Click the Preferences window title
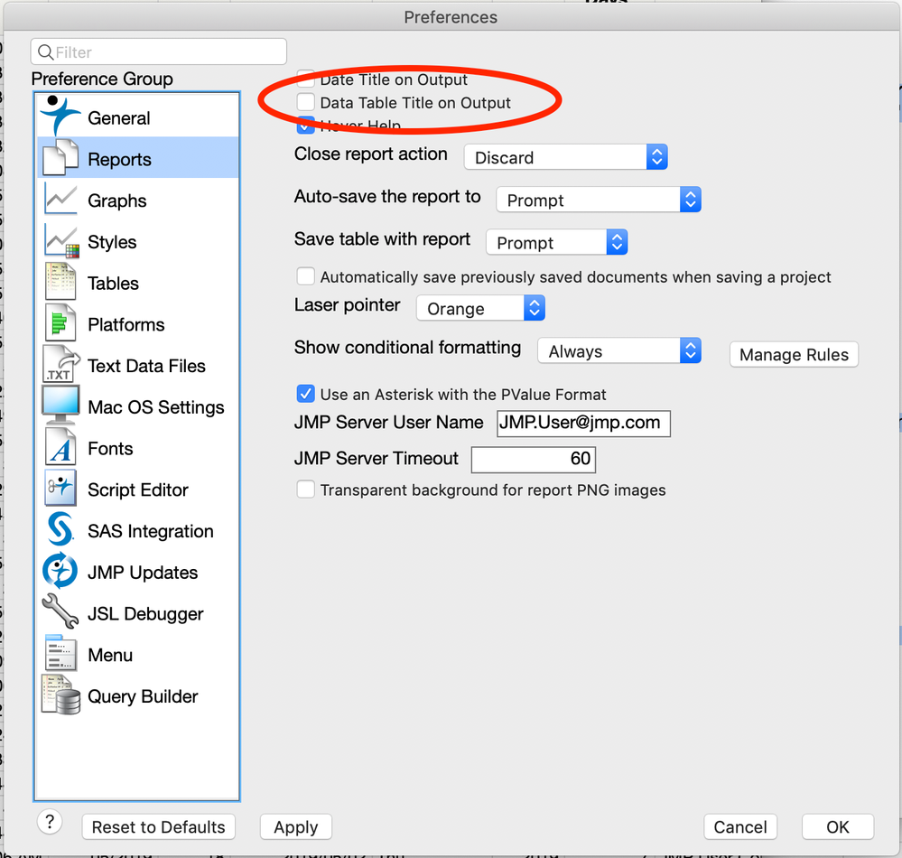This screenshot has width=902, height=858. pos(451,17)
